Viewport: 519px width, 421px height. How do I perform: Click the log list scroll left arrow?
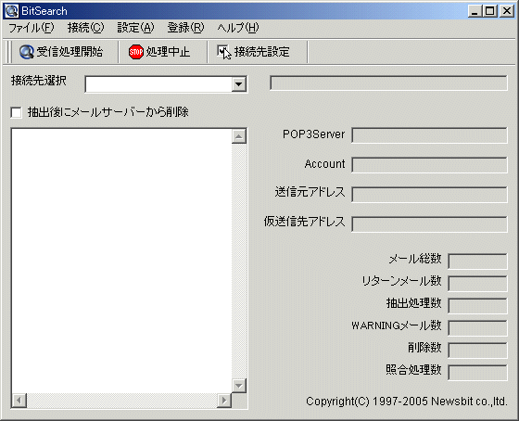tap(19, 401)
